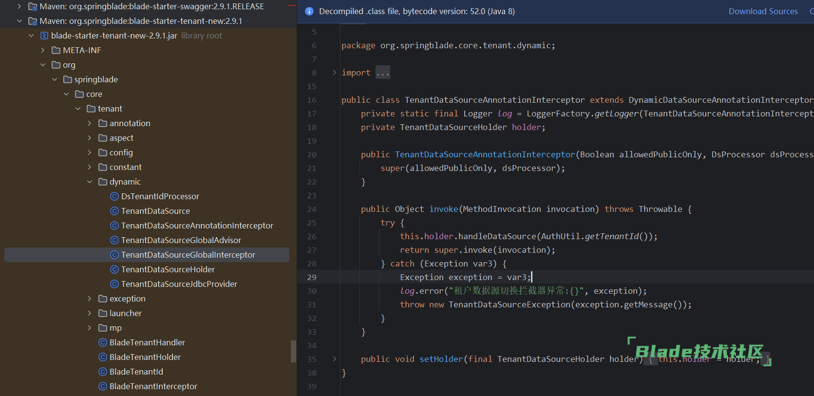Click the launcher package folder icon
Viewport: 814px width, 396px height.
click(x=103, y=313)
